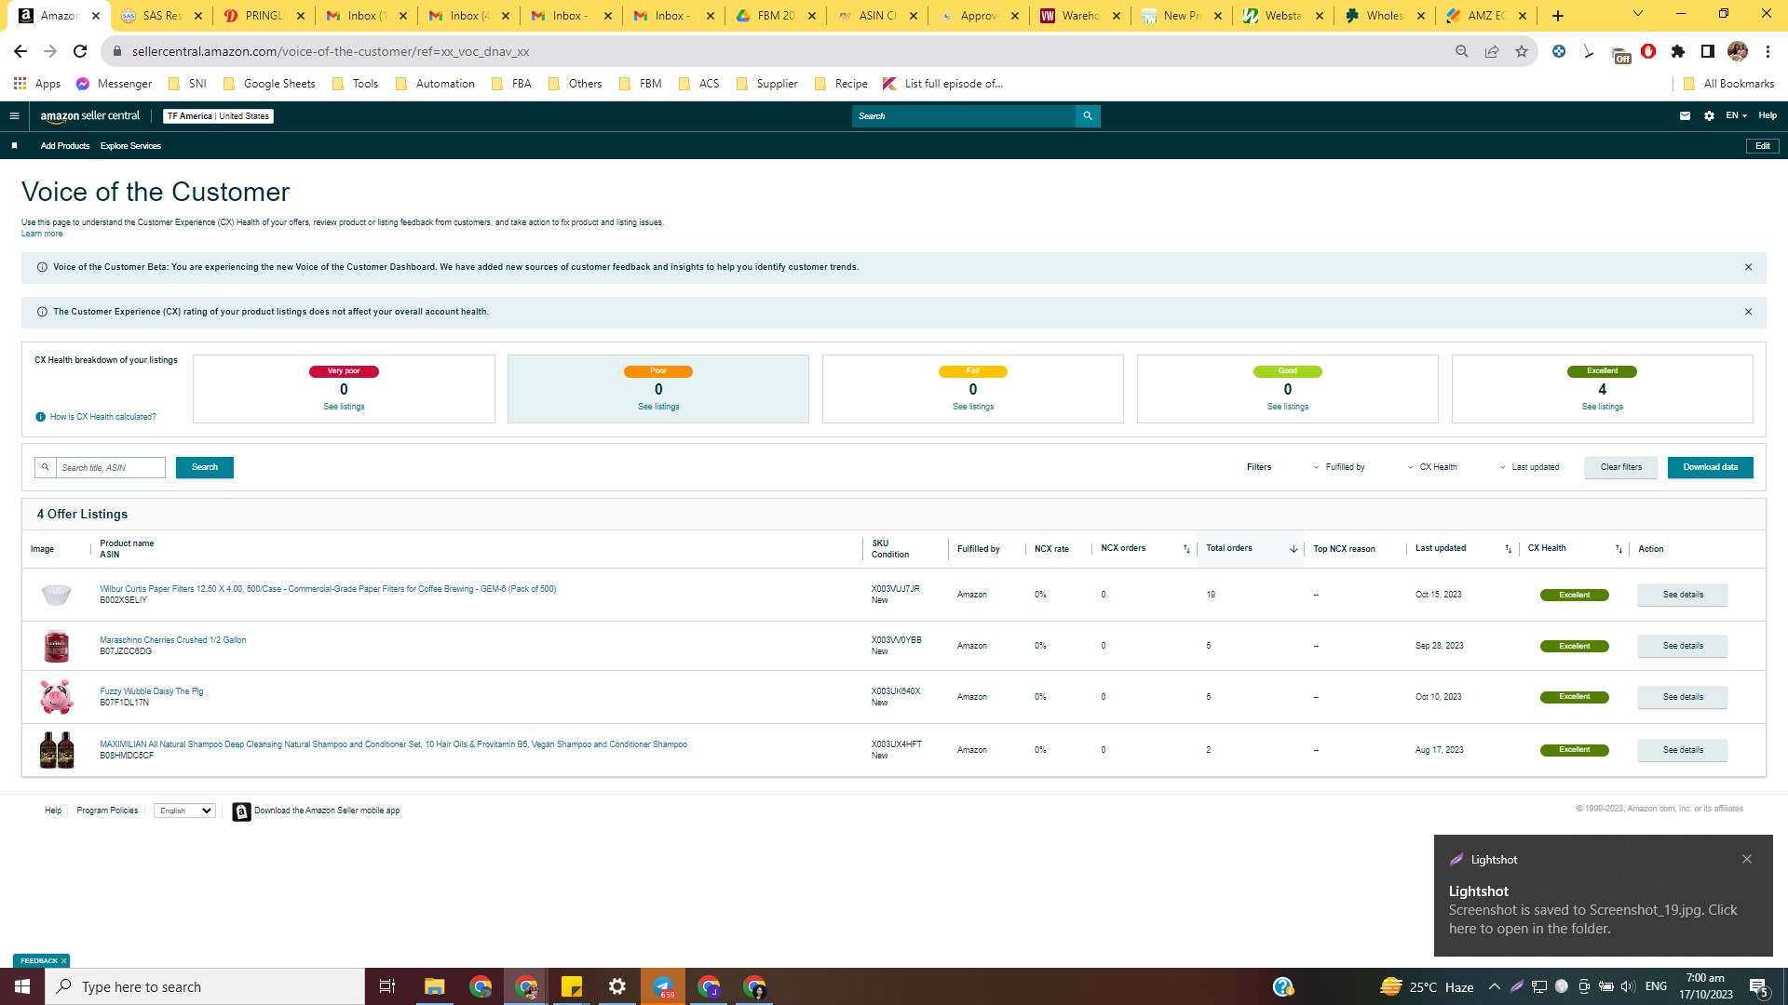The height and width of the screenshot is (1005, 1788).
Task: Open the Explore Services menu item
Action: (130, 146)
